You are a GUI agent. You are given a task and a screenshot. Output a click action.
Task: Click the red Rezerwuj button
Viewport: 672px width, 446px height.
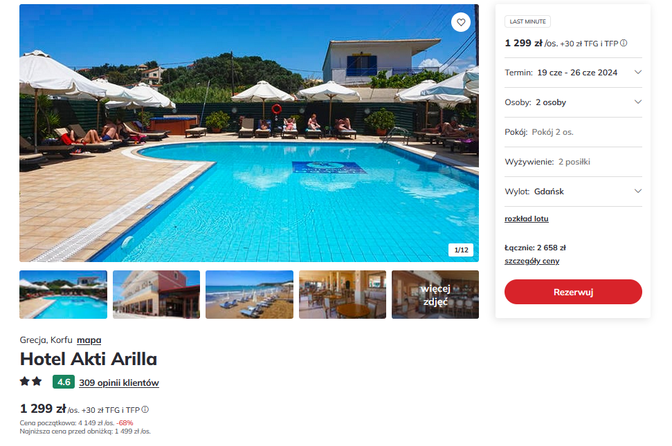pos(573,292)
